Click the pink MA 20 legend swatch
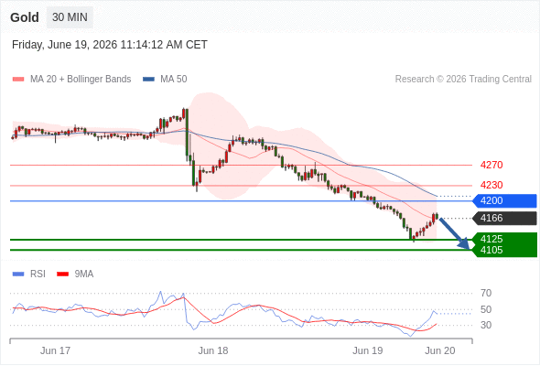This screenshot has height=366, width=540. pyautogui.click(x=18, y=80)
